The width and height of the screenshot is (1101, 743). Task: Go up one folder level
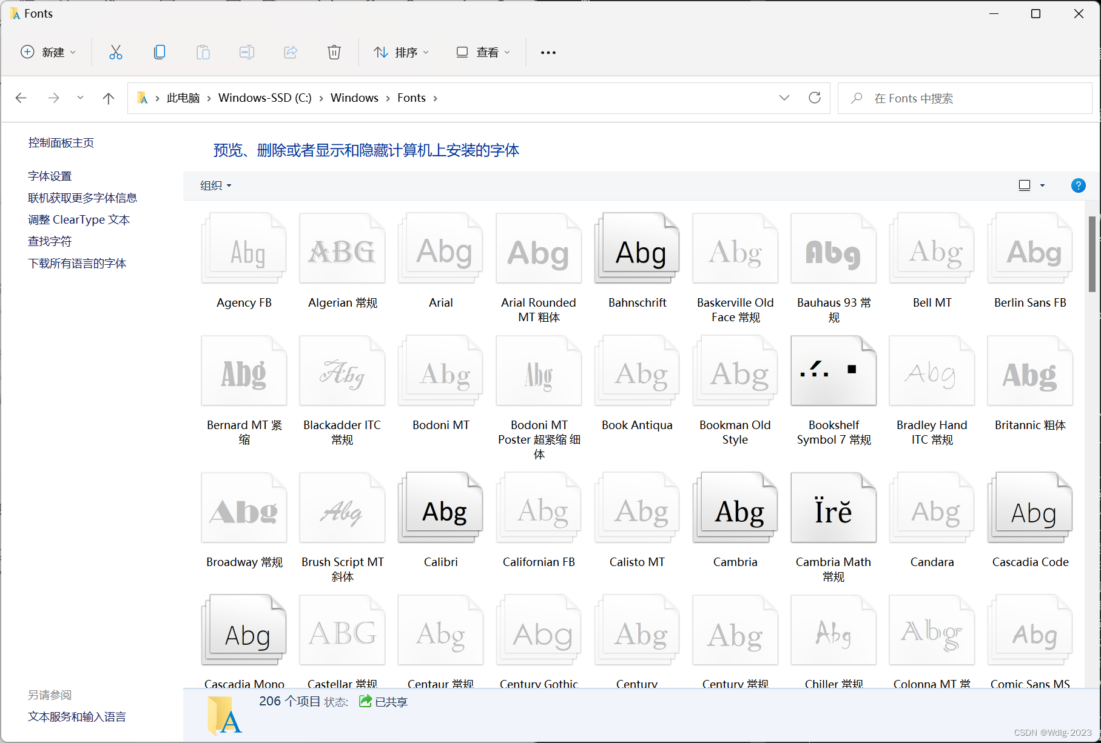(108, 98)
